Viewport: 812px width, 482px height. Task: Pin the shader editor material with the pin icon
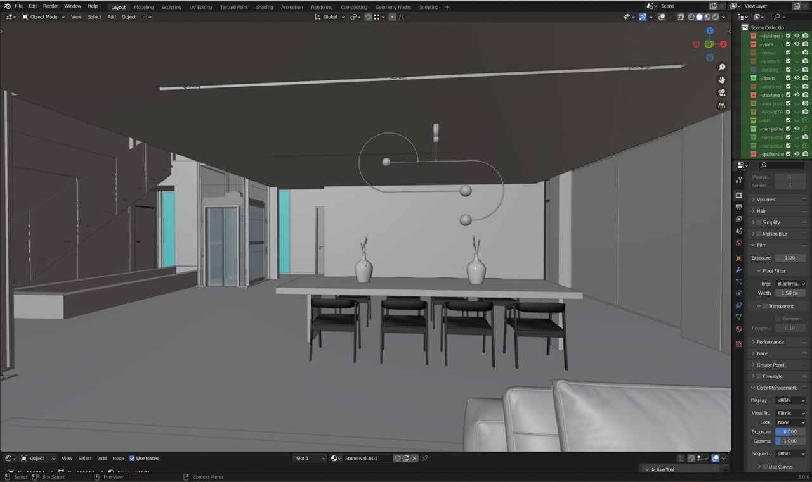(425, 459)
